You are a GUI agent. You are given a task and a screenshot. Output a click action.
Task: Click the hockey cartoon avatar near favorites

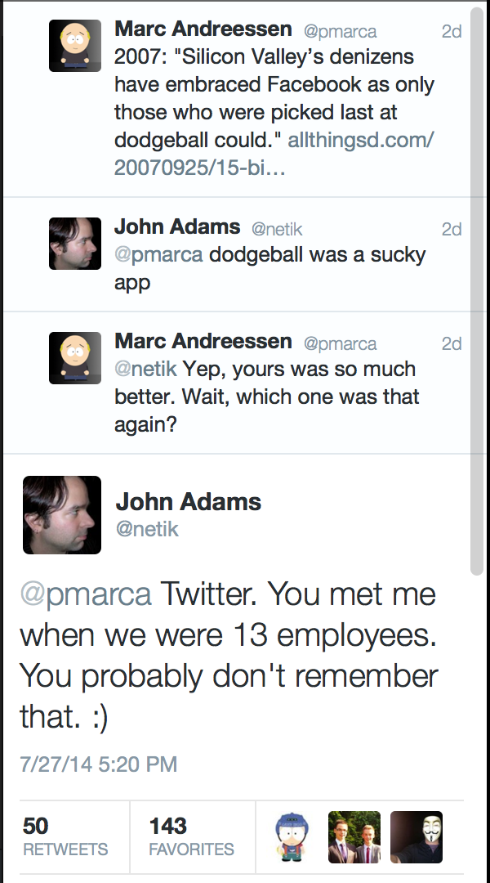tap(292, 837)
